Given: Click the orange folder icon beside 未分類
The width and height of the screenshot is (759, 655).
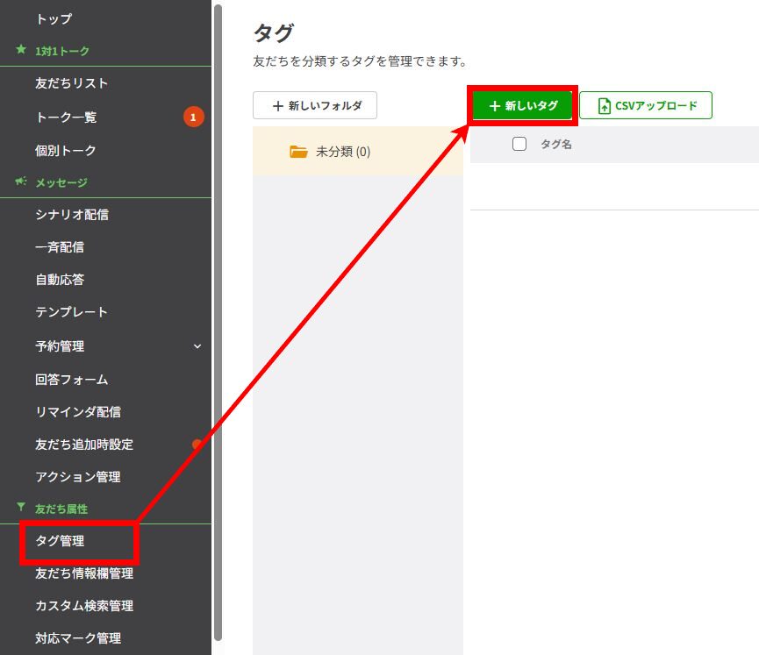Looking at the screenshot, I should click(x=298, y=152).
